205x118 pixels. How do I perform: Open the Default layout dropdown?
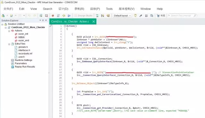click(122, 16)
